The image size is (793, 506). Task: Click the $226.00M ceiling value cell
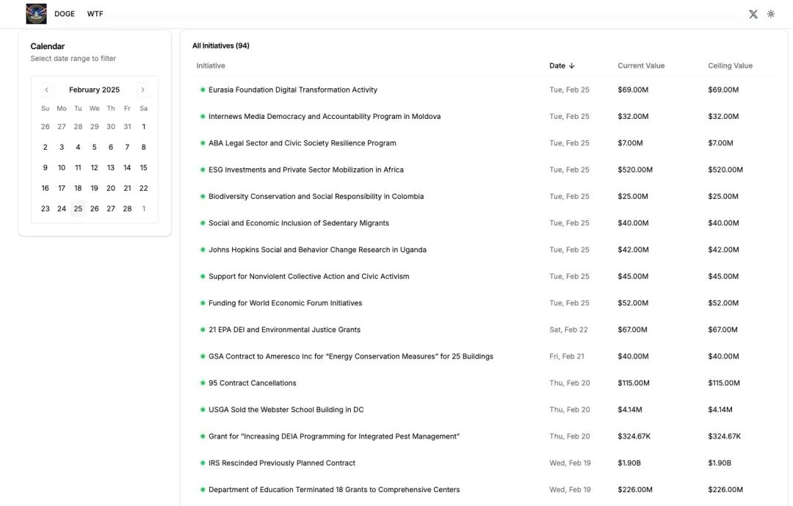pos(725,490)
